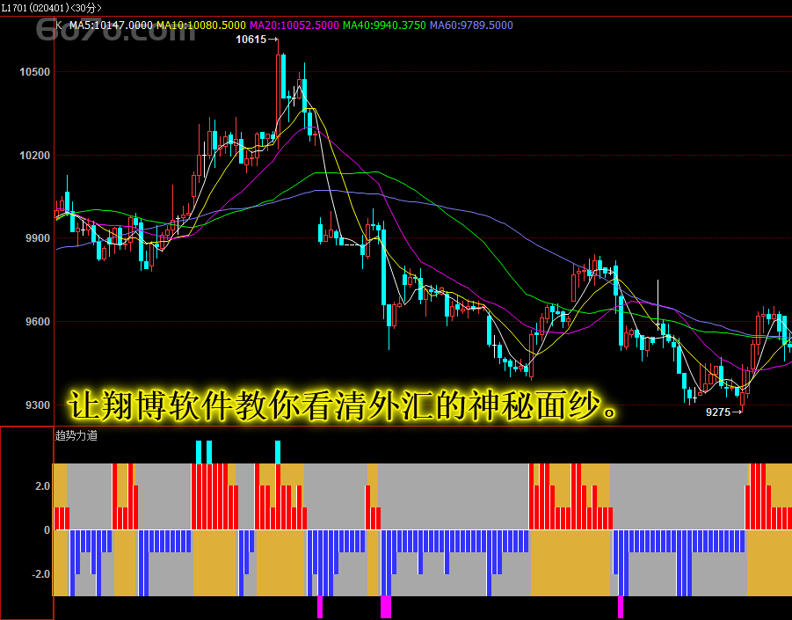Click the 9600 price axis label
This screenshot has height=620, width=792.
(x=38, y=321)
